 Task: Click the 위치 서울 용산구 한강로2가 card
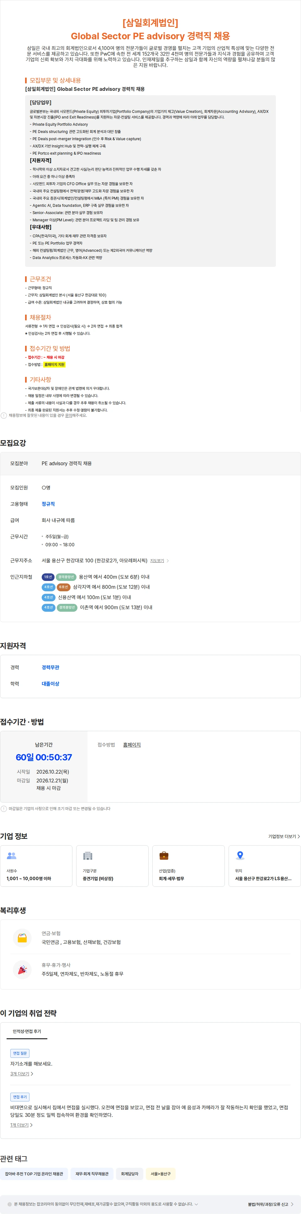pos(265,866)
